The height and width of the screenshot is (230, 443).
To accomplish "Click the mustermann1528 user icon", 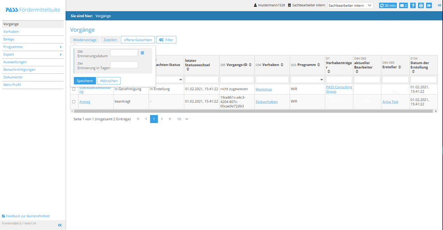I will (x=256, y=5).
